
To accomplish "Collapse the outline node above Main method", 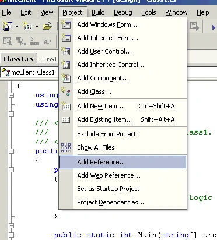I will tap(12, 225).
